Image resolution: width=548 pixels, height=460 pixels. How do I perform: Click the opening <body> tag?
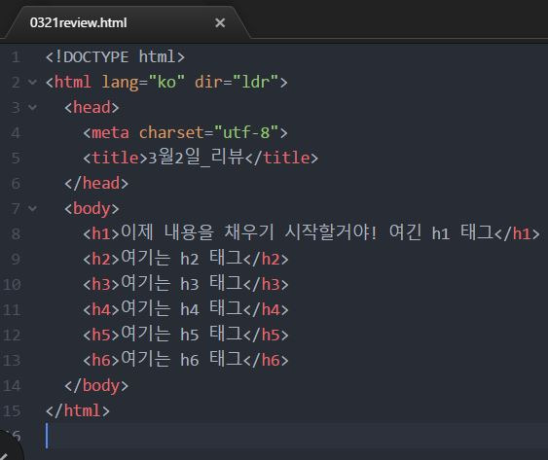[x=91, y=208]
